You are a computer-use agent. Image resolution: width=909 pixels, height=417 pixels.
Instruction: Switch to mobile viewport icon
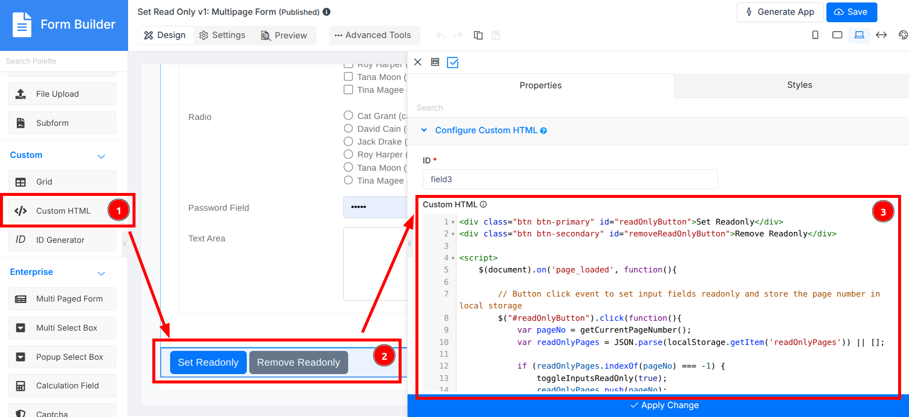tap(816, 35)
